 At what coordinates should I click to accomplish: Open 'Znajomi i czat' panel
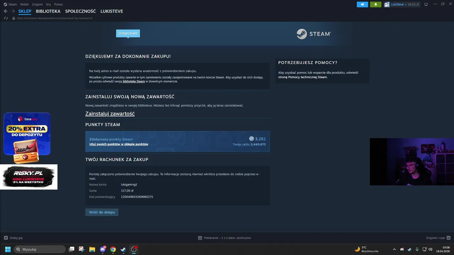point(435,238)
